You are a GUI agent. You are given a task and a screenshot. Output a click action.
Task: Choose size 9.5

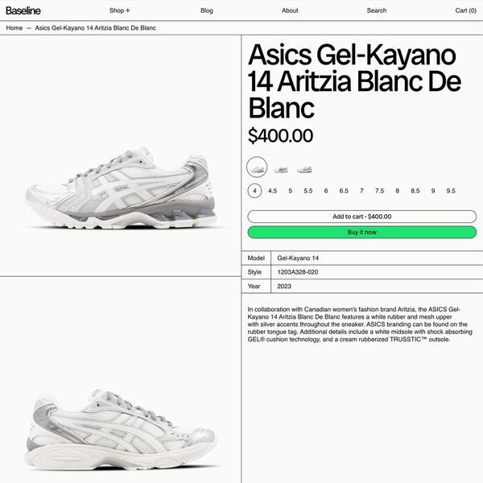pos(451,191)
